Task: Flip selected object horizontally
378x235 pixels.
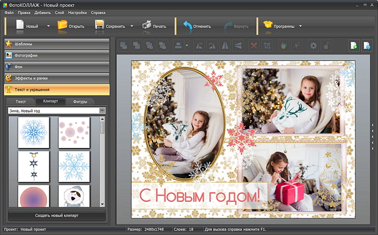Action: click(225, 45)
